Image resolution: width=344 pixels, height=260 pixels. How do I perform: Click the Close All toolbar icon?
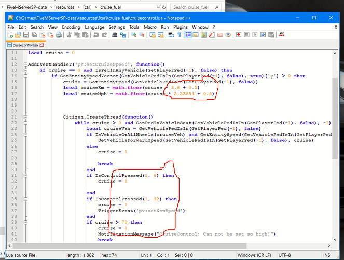tap(50, 35)
